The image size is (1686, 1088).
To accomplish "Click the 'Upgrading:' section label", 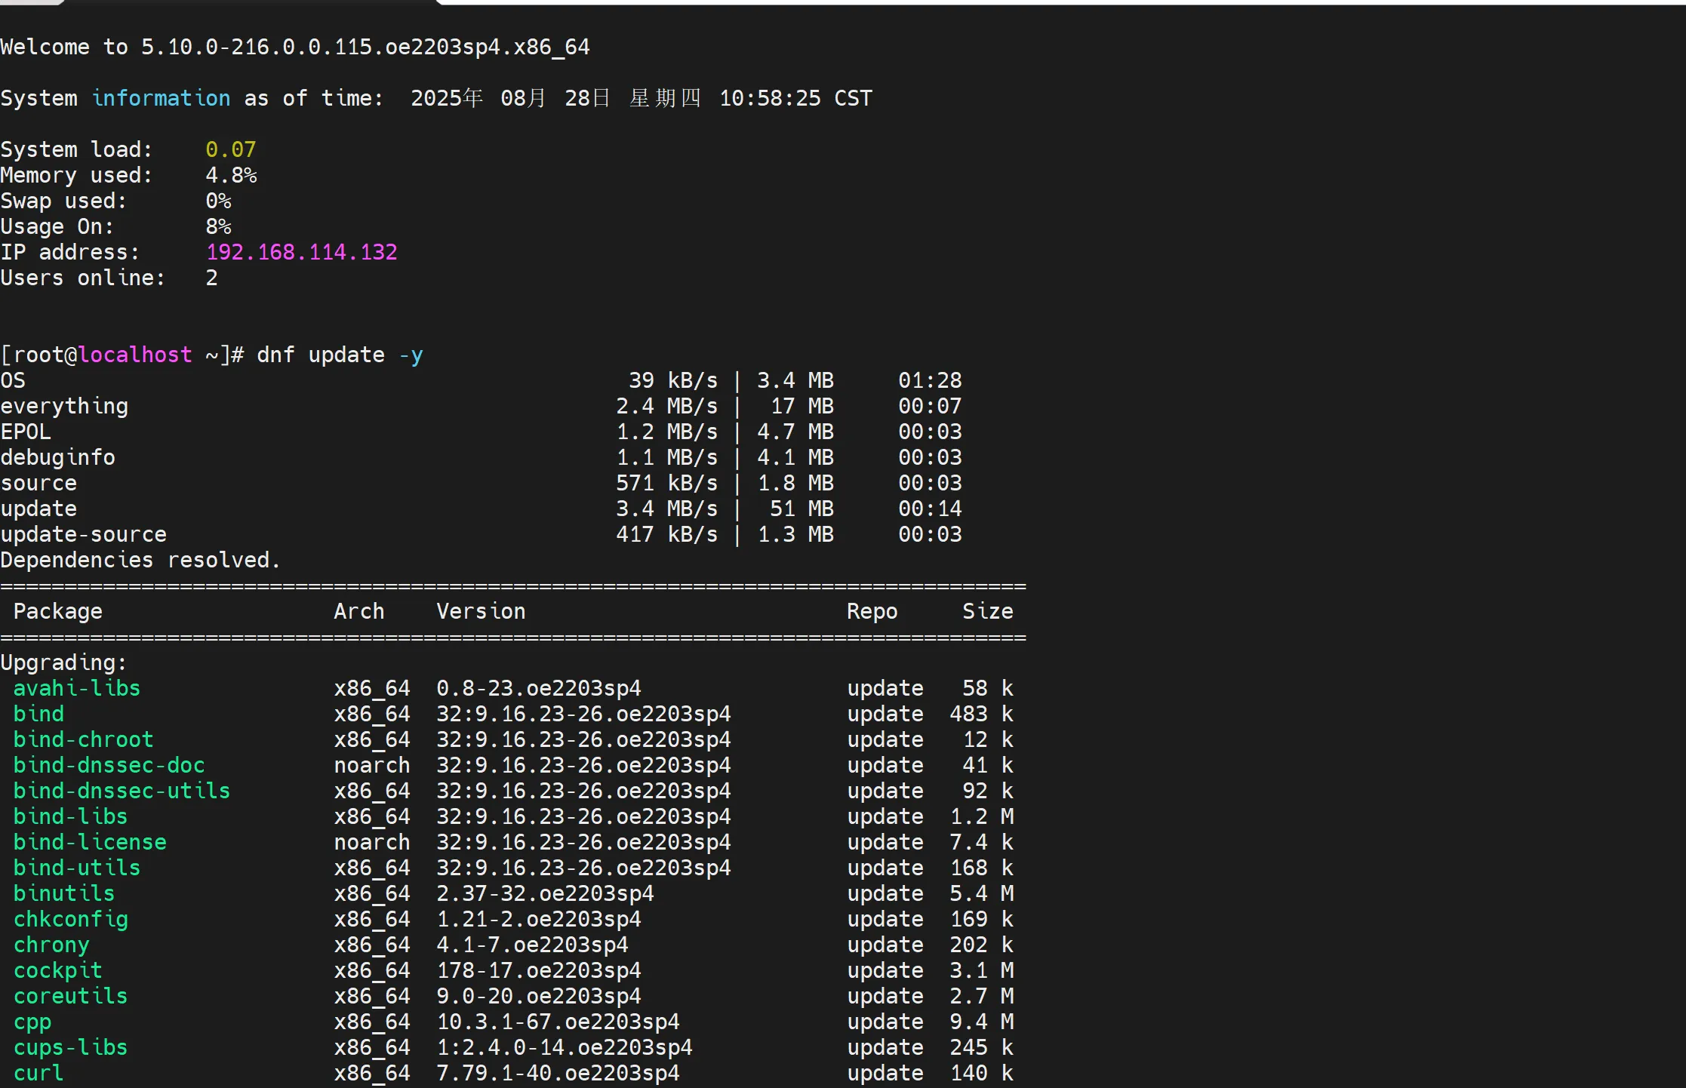I will pos(64,663).
